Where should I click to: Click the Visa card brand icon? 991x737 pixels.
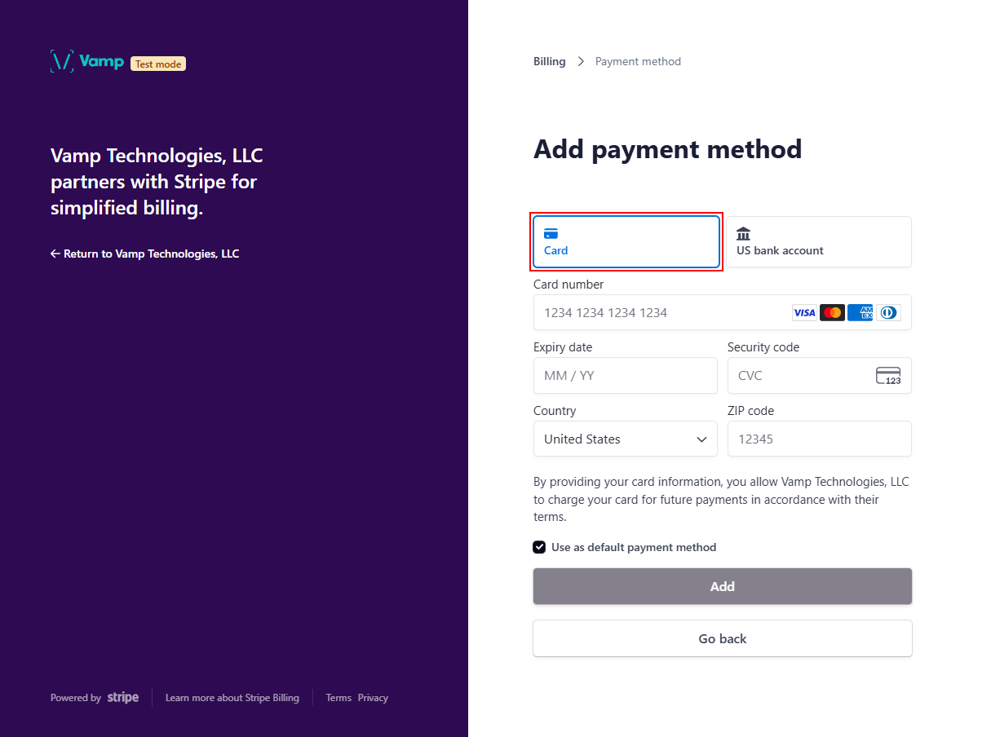coord(804,312)
